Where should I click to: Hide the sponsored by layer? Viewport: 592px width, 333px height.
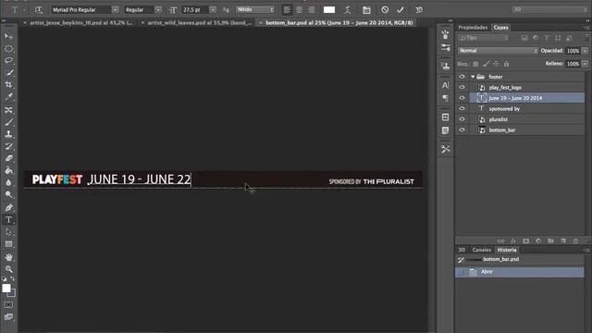point(462,108)
